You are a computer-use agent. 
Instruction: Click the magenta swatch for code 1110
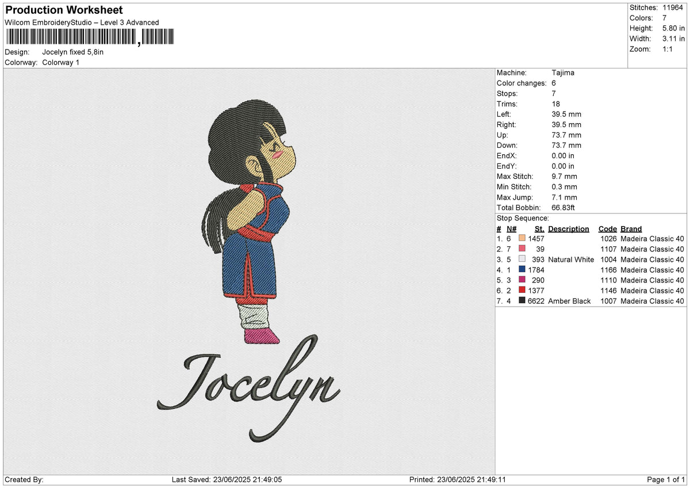522,280
